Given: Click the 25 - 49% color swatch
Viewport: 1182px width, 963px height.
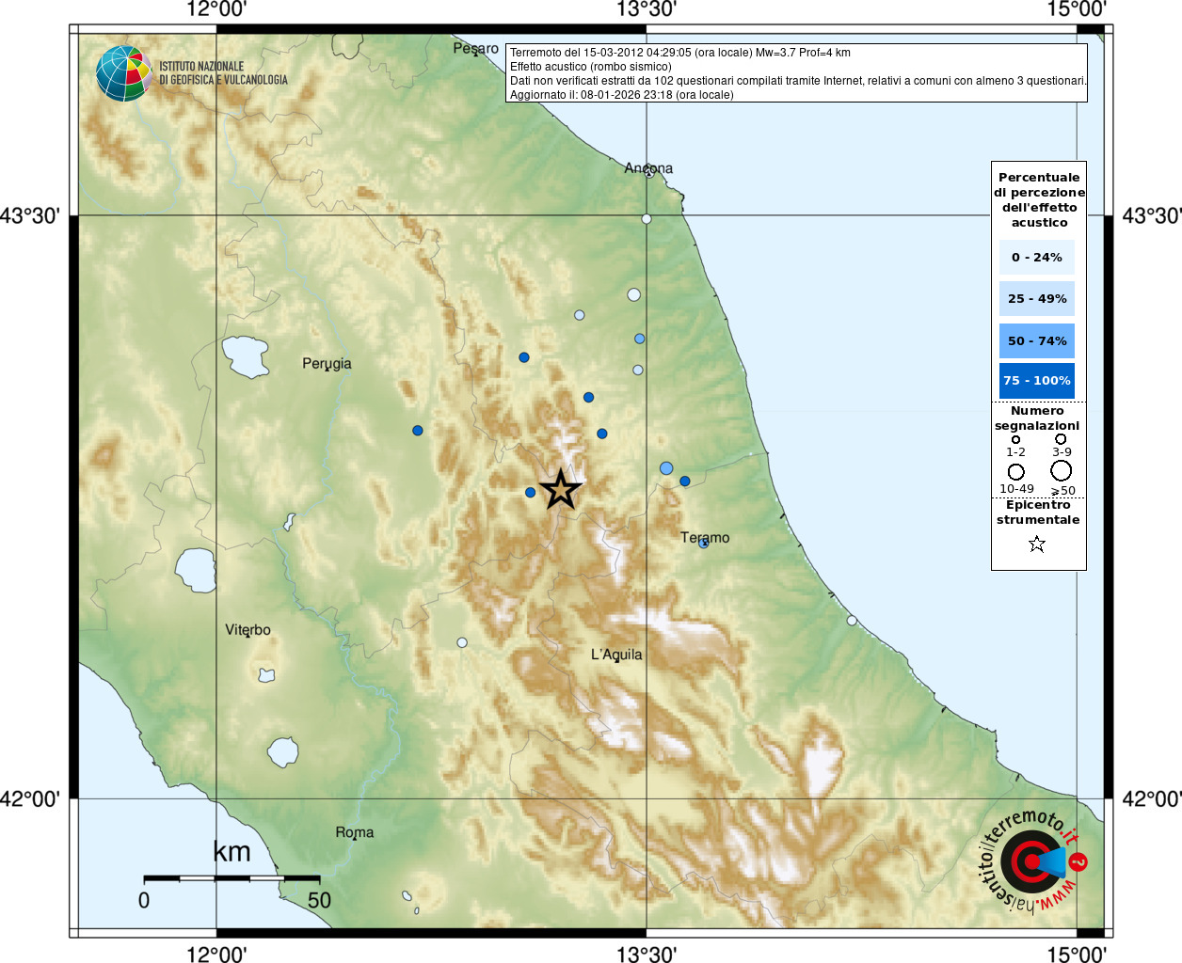Looking at the screenshot, I should click(1037, 299).
